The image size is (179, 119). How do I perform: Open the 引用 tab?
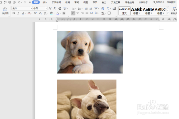coord(68,2)
